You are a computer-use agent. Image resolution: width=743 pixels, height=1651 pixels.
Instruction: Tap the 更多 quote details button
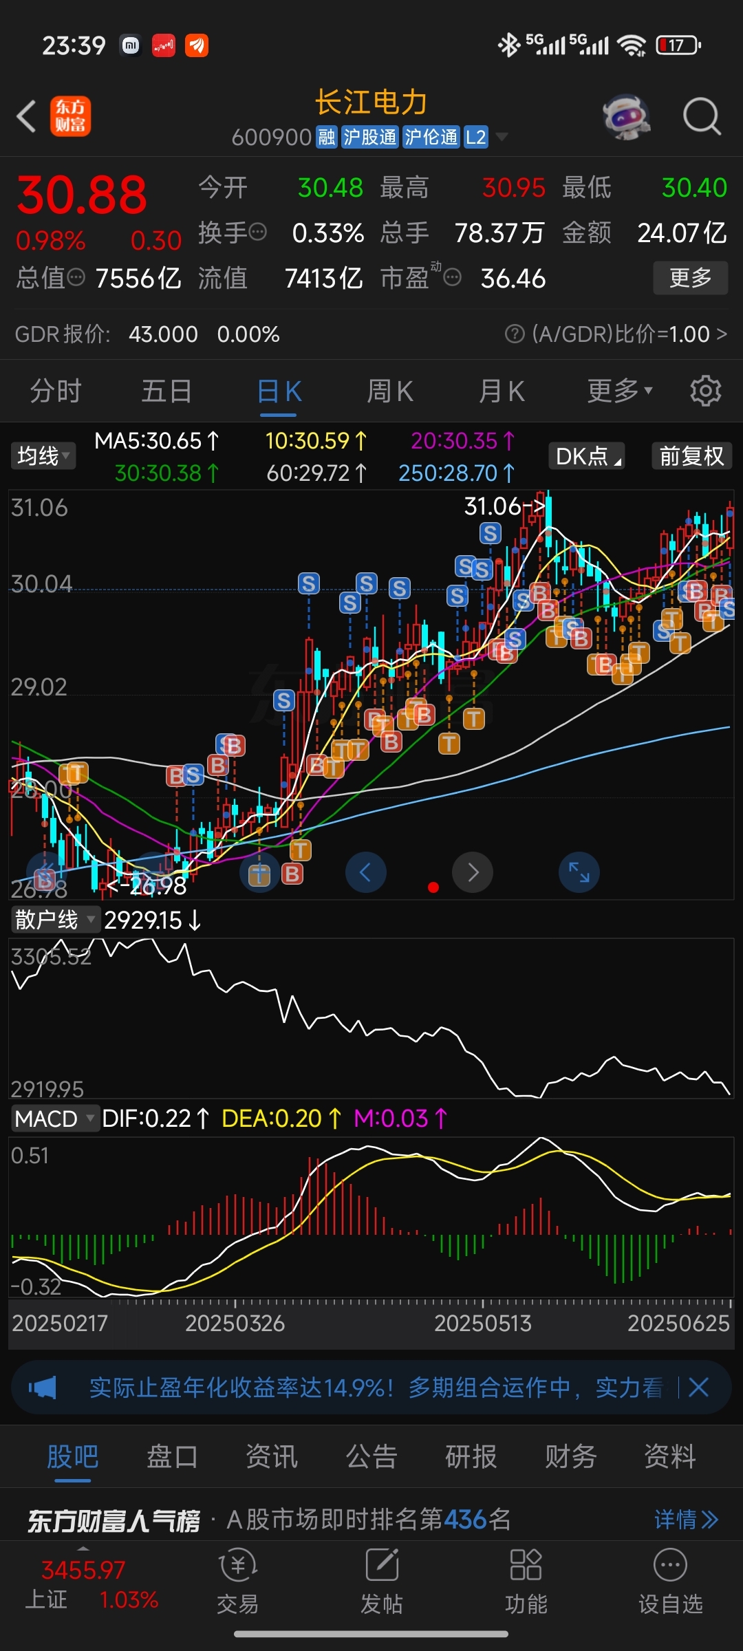pyautogui.click(x=690, y=278)
